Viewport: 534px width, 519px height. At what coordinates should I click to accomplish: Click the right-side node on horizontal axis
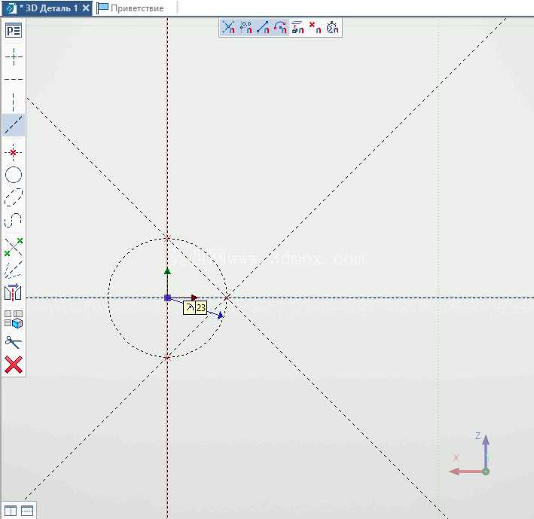tap(227, 298)
